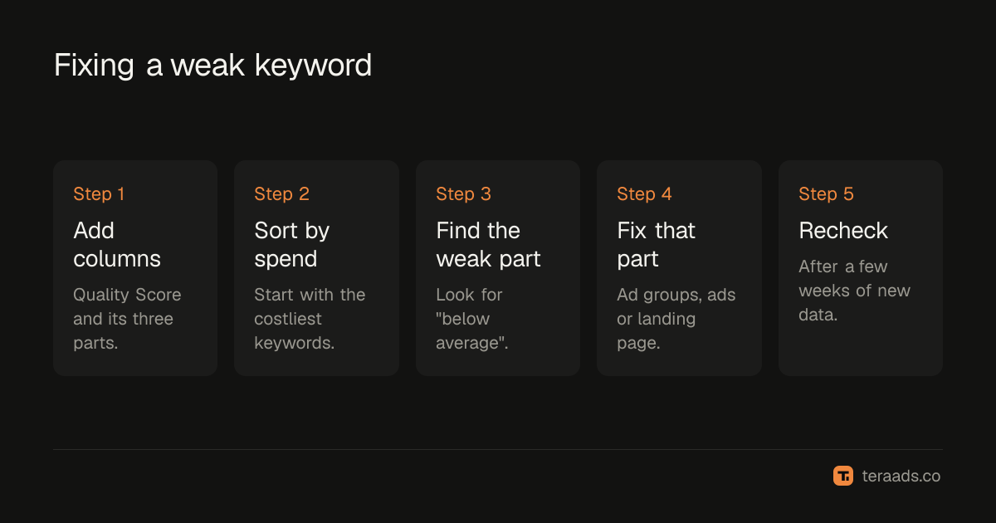Screen dimensions: 996x523
Task: Open the teraads.co link
Action: click(901, 477)
